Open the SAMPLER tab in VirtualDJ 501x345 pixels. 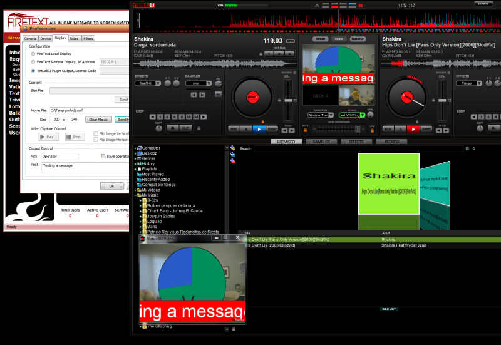pyautogui.click(x=321, y=142)
